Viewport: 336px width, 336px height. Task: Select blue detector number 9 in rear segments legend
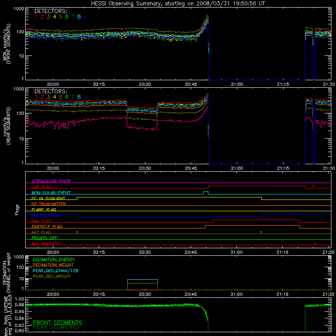(85, 97)
